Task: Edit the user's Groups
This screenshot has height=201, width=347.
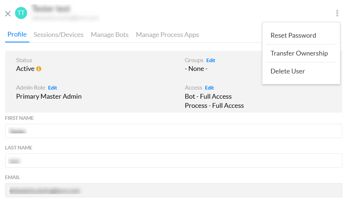Action: [x=211, y=60]
